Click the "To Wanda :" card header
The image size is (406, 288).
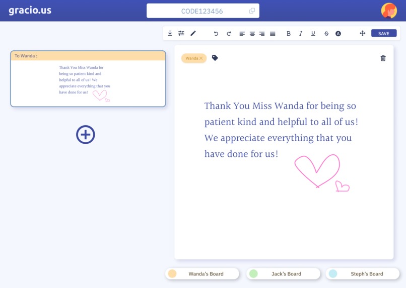88,56
